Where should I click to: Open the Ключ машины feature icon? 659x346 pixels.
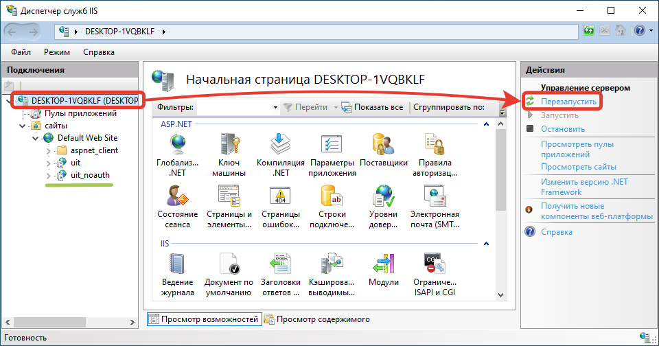coord(228,143)
